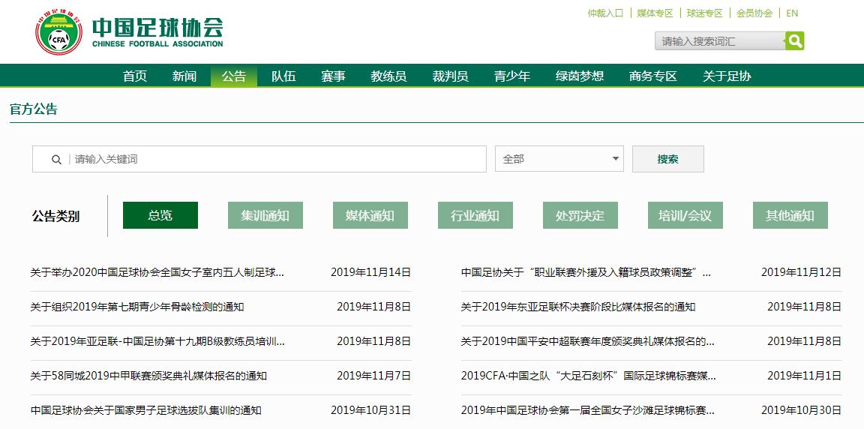Select the 总览 category tab
This screenshot has height=429, width=864.
[x=160, y=215]
